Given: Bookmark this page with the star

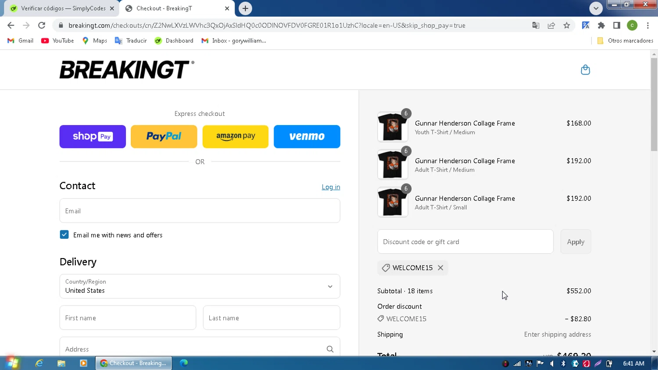Looking at the screenshot, I should [567, 25].
